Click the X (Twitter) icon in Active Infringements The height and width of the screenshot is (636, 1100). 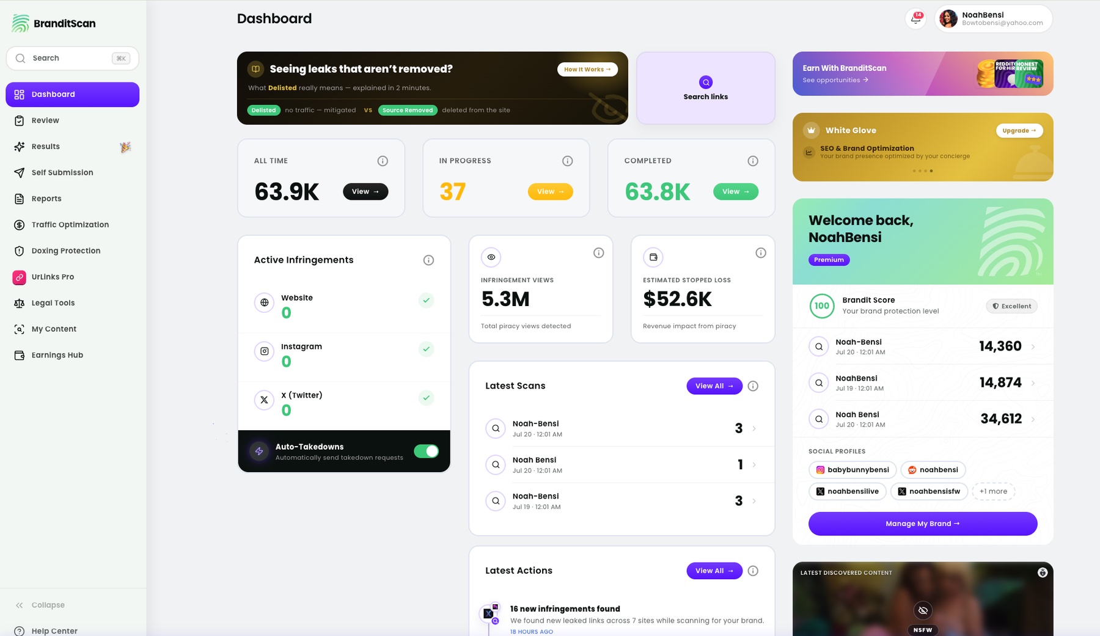[265, 400]
